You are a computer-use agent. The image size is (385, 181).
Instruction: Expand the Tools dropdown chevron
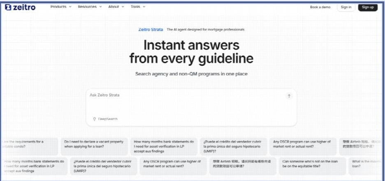click(144, 7)
